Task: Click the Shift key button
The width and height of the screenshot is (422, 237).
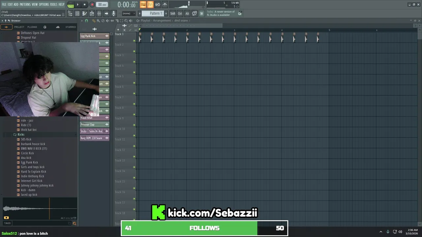Action: (173, 13)
